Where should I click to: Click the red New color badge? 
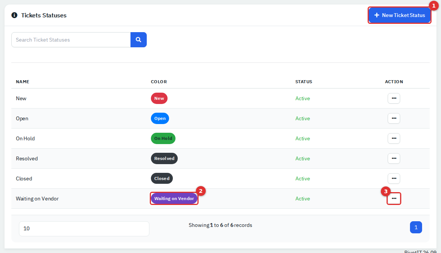coord(159,98)
